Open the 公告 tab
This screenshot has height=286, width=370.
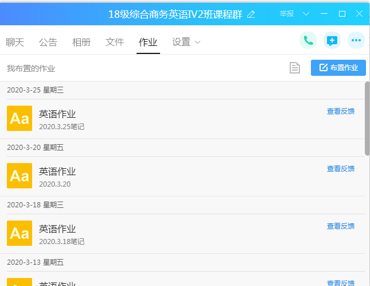coord(48,42)
